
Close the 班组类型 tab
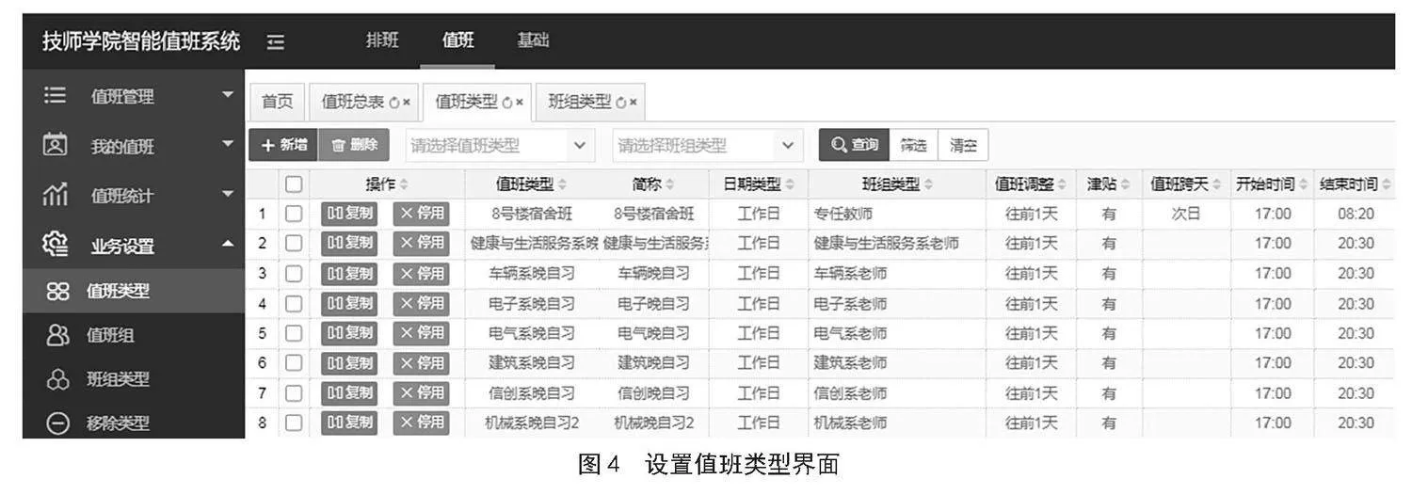(634, 103)
